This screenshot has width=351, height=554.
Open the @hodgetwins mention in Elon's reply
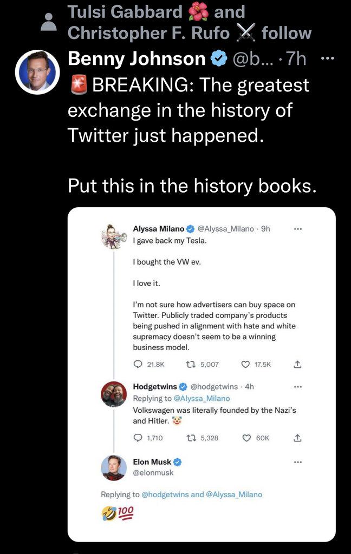pos(165,494)
